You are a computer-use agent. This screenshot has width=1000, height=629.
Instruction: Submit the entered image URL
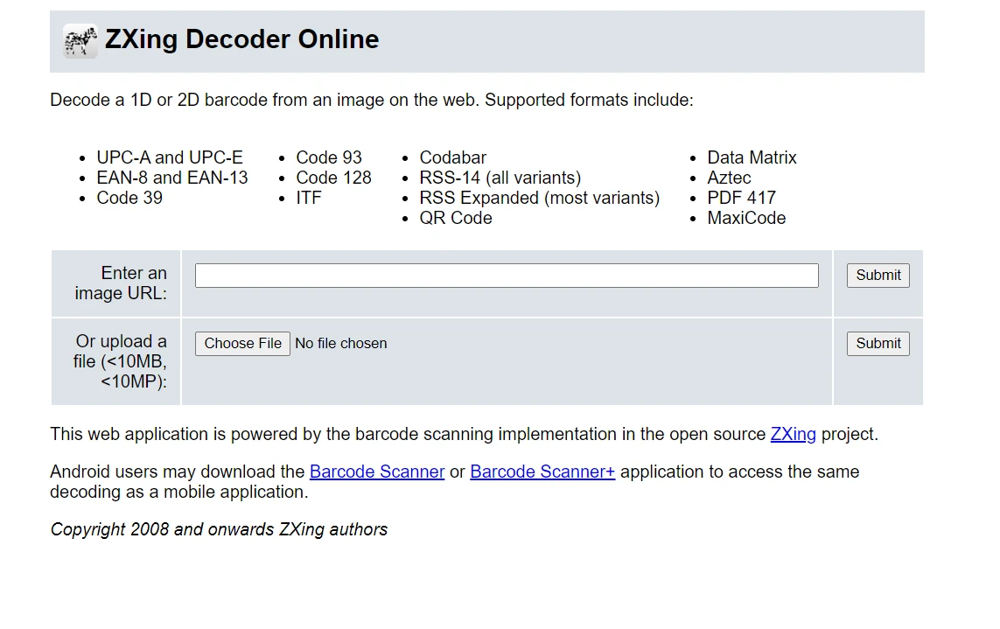pyautogui.click(x=878, y=276)
